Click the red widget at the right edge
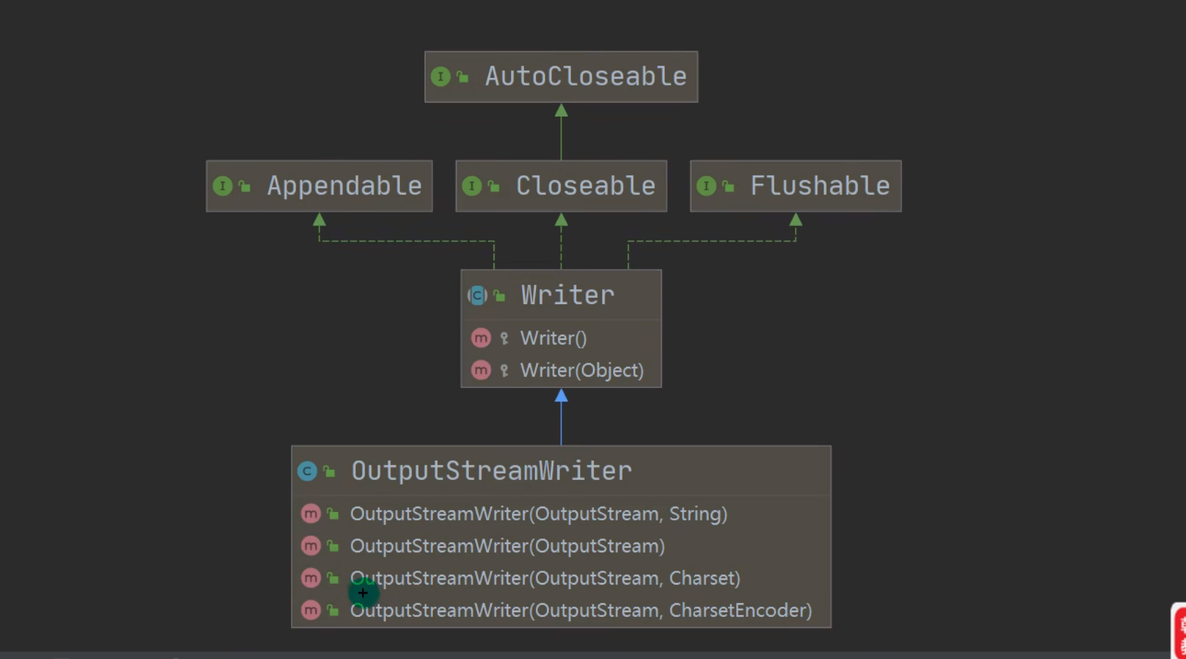 (x=1178, y=631)
